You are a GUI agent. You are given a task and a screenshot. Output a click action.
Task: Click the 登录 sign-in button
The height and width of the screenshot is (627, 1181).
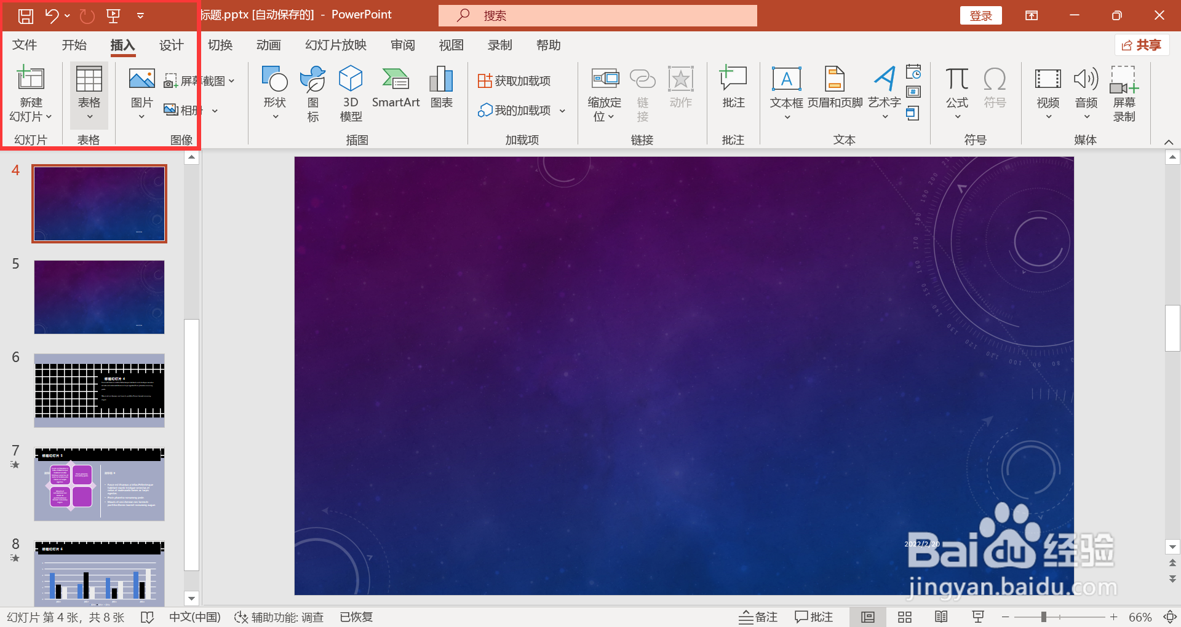tap(980, 16)
